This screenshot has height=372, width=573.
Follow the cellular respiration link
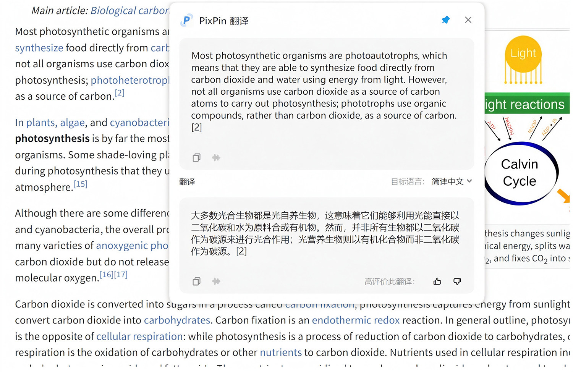click(x=139, y=336)
